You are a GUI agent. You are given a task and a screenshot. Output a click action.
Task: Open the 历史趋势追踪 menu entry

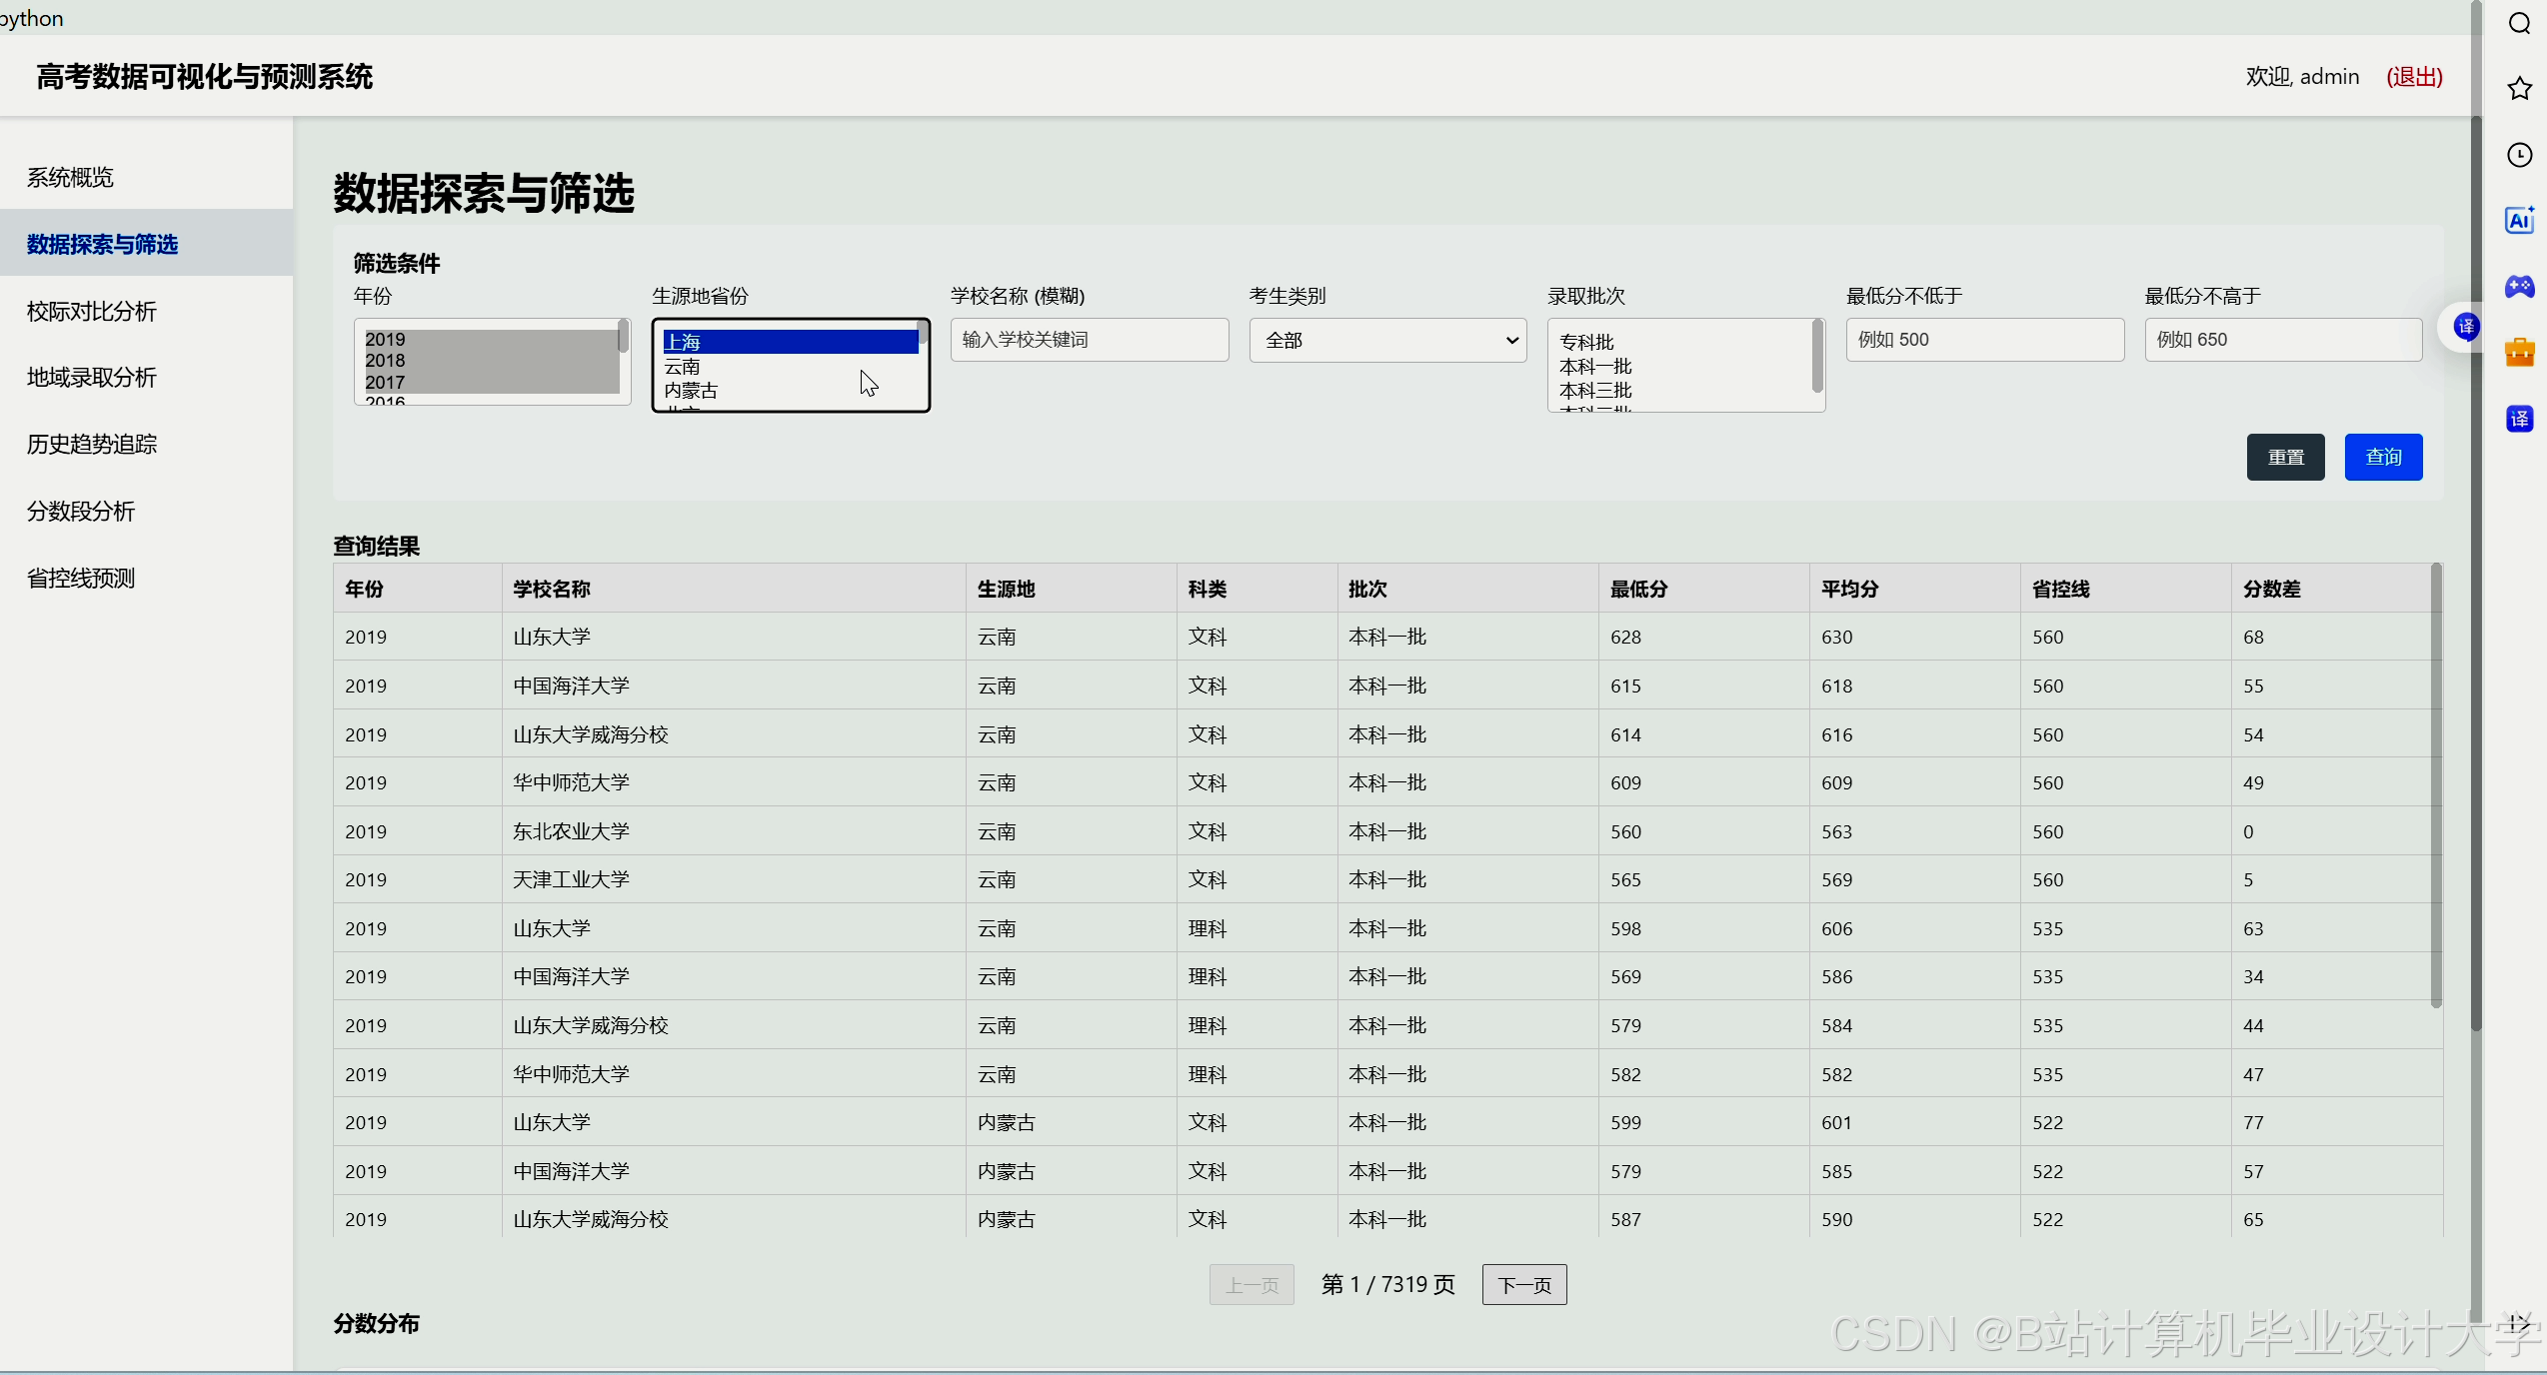coord(92,445)
